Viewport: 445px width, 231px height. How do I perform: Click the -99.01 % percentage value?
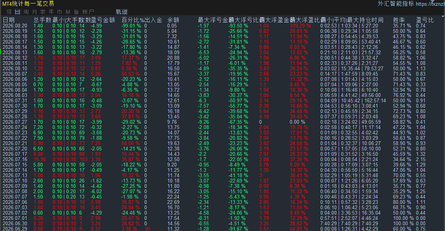click(x=131, y=26)
